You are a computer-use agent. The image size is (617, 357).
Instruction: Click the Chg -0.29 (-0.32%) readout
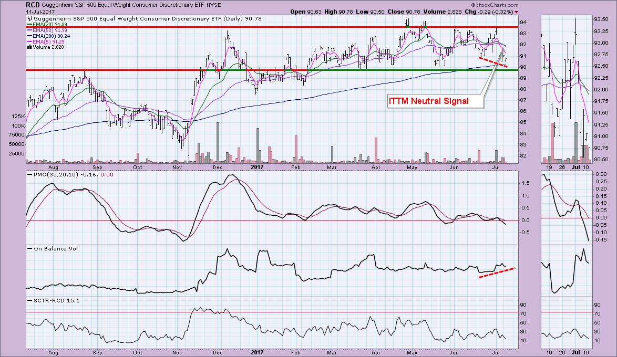pos(489,12)
